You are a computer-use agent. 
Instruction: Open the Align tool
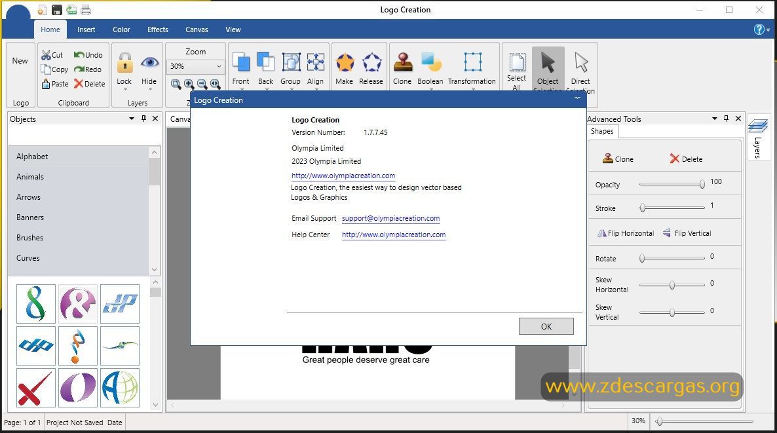[x=315, y=69]
